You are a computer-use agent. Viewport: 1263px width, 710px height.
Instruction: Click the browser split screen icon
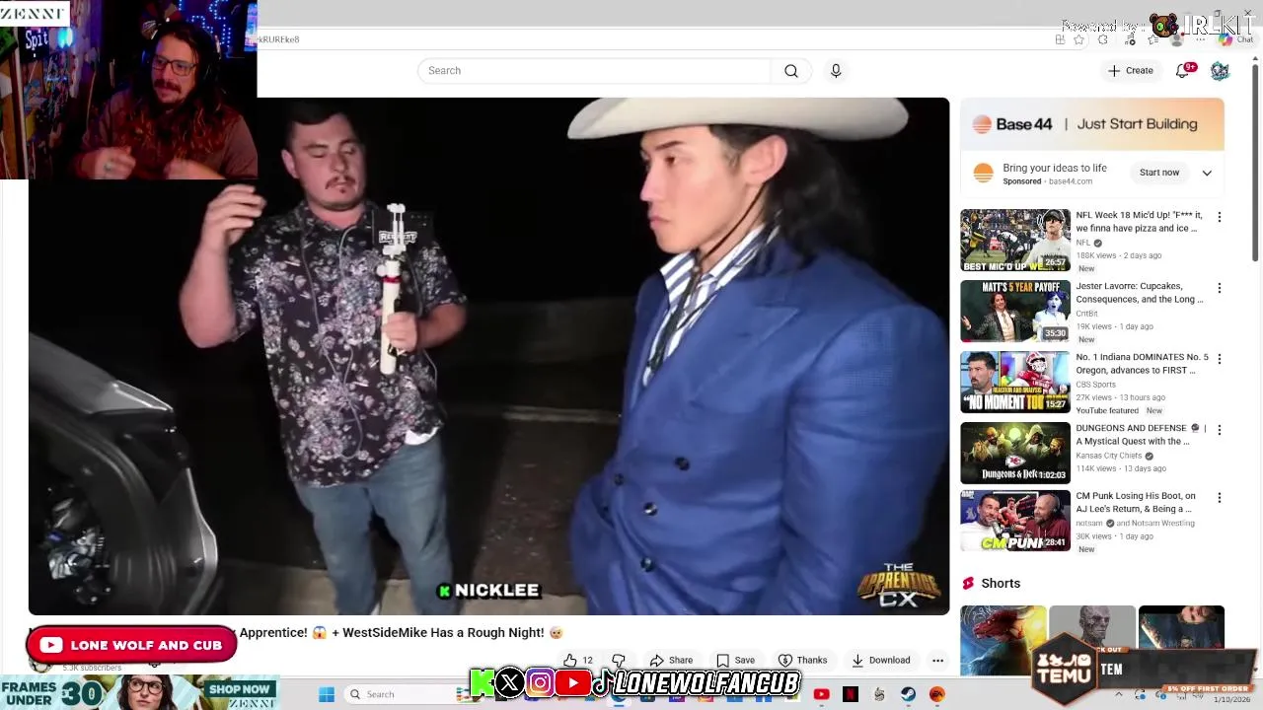pos(1060,40)
